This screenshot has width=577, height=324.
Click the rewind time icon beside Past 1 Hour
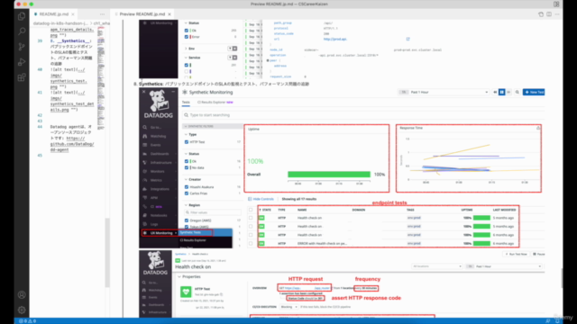[495, 92]
